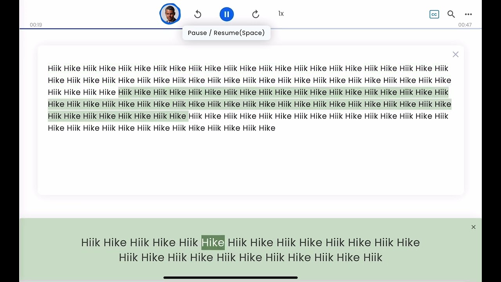Change the 1x playback speed
This screenshot has height=282, width=501.
point(281,14)
